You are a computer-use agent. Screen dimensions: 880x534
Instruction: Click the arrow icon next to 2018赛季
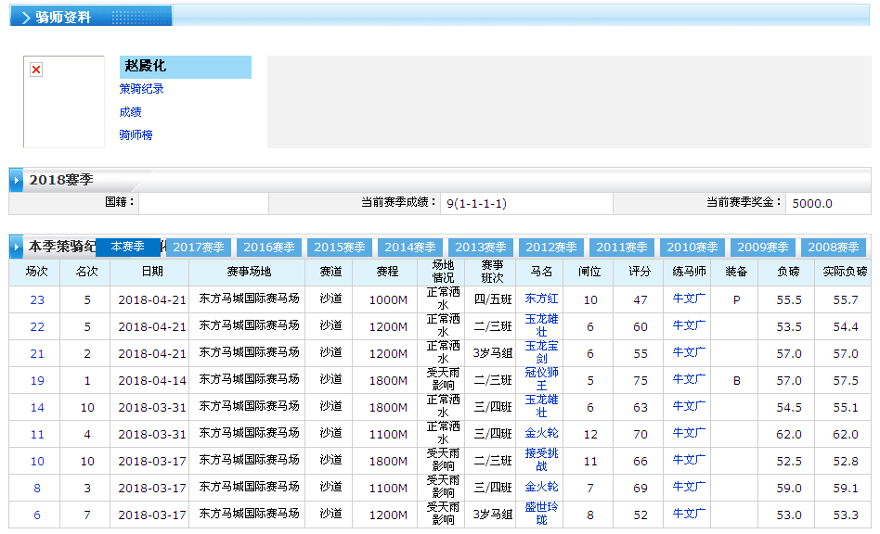(x=17, y=180)
